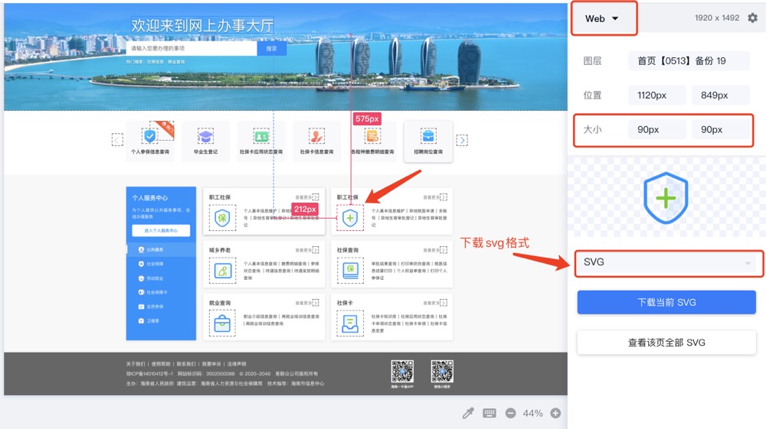The image size is (766, 429).
Task: Click the blue 搜索 button
Action: click(x=272, y=48)
